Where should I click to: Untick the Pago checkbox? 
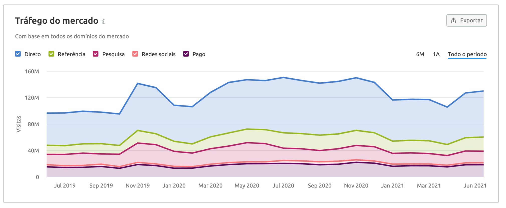(186, 54)
